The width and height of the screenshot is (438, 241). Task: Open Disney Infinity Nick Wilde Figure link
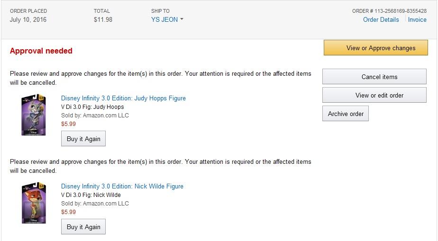(x=122, y=186)
